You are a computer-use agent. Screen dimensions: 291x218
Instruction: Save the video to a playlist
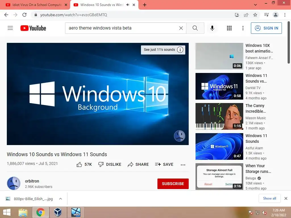coord(164,164)
